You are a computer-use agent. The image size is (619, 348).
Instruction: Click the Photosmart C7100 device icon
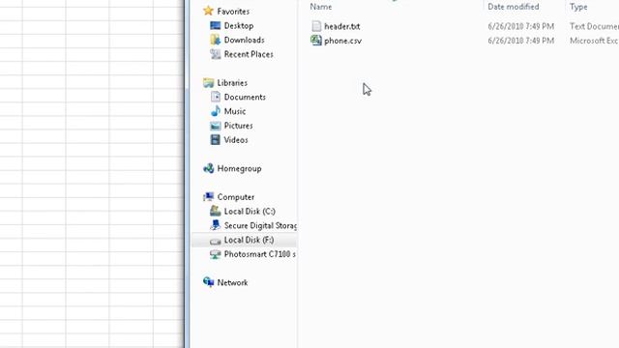[215, 254]
